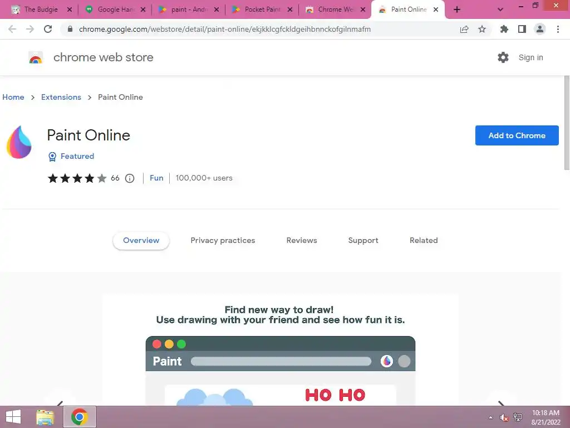Open a new tab with the plus button
Viewport: 570px width, 428px height.
point(457,9)
